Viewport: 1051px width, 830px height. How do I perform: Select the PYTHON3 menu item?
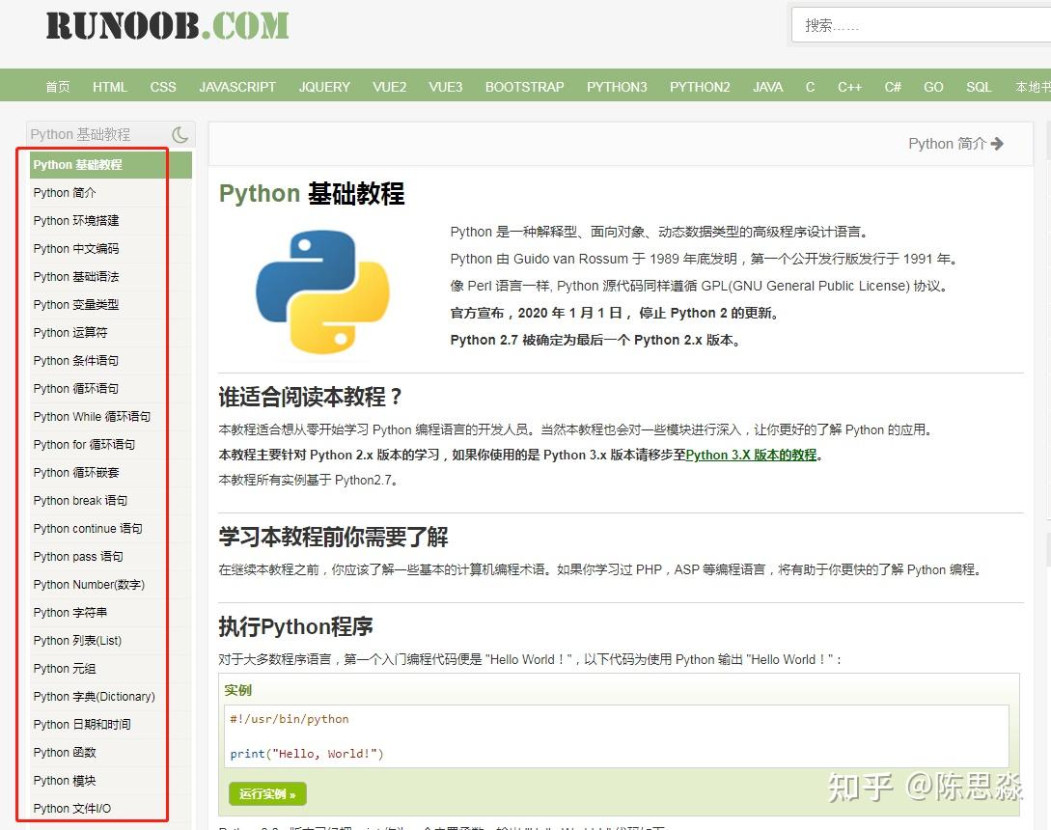click(617, 86)
